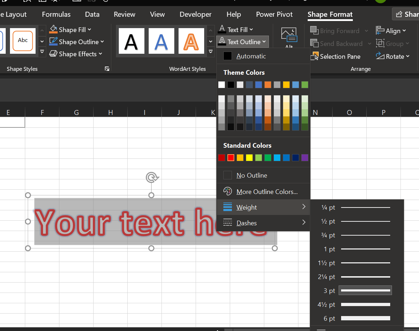Switch to Power Pivot tab
The width and height of the screenshot is (419, 331).
[275, 15]
